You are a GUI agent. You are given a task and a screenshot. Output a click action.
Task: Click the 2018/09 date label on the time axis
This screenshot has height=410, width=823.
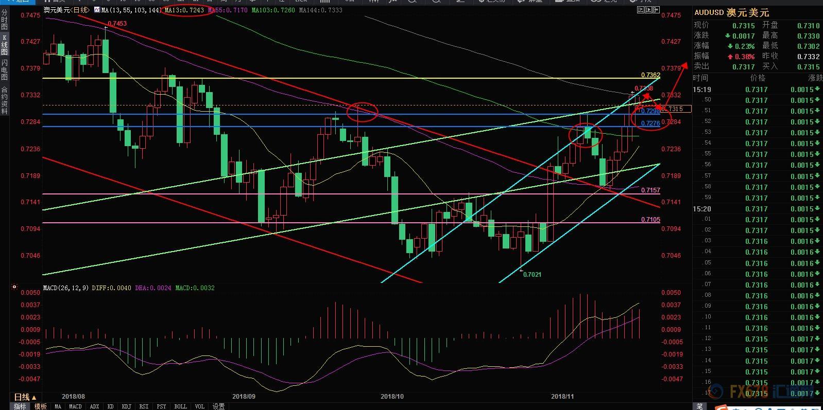click(x=244, y=397)
